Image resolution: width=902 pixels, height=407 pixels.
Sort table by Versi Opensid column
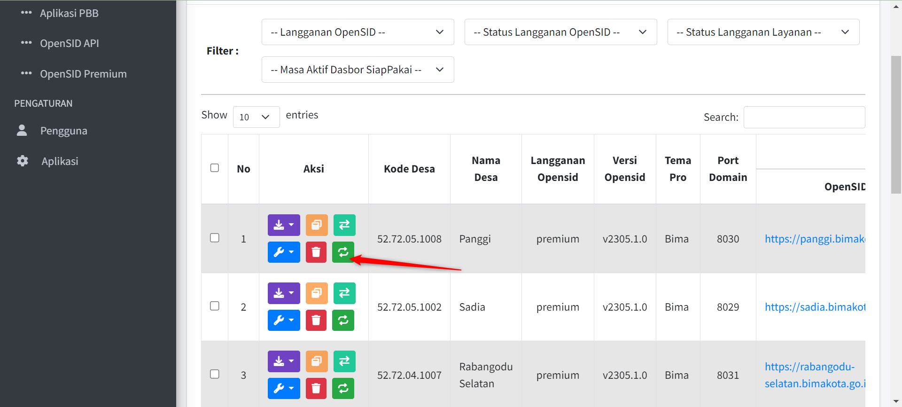625,169
